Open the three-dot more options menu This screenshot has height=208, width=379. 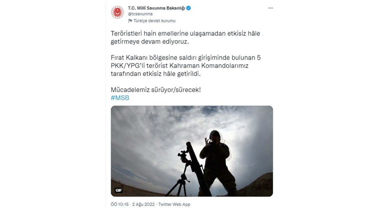270,8
